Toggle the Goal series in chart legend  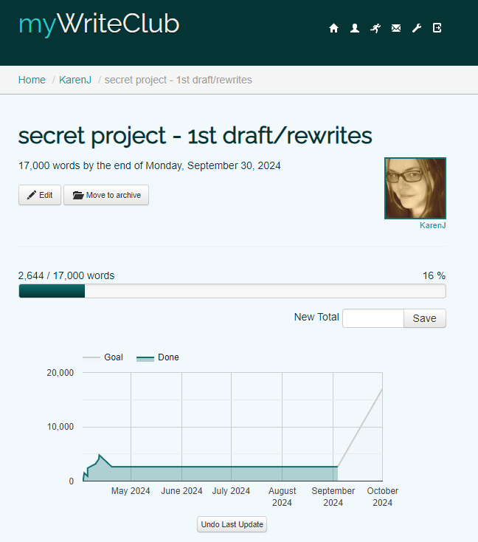coord(103,357)
